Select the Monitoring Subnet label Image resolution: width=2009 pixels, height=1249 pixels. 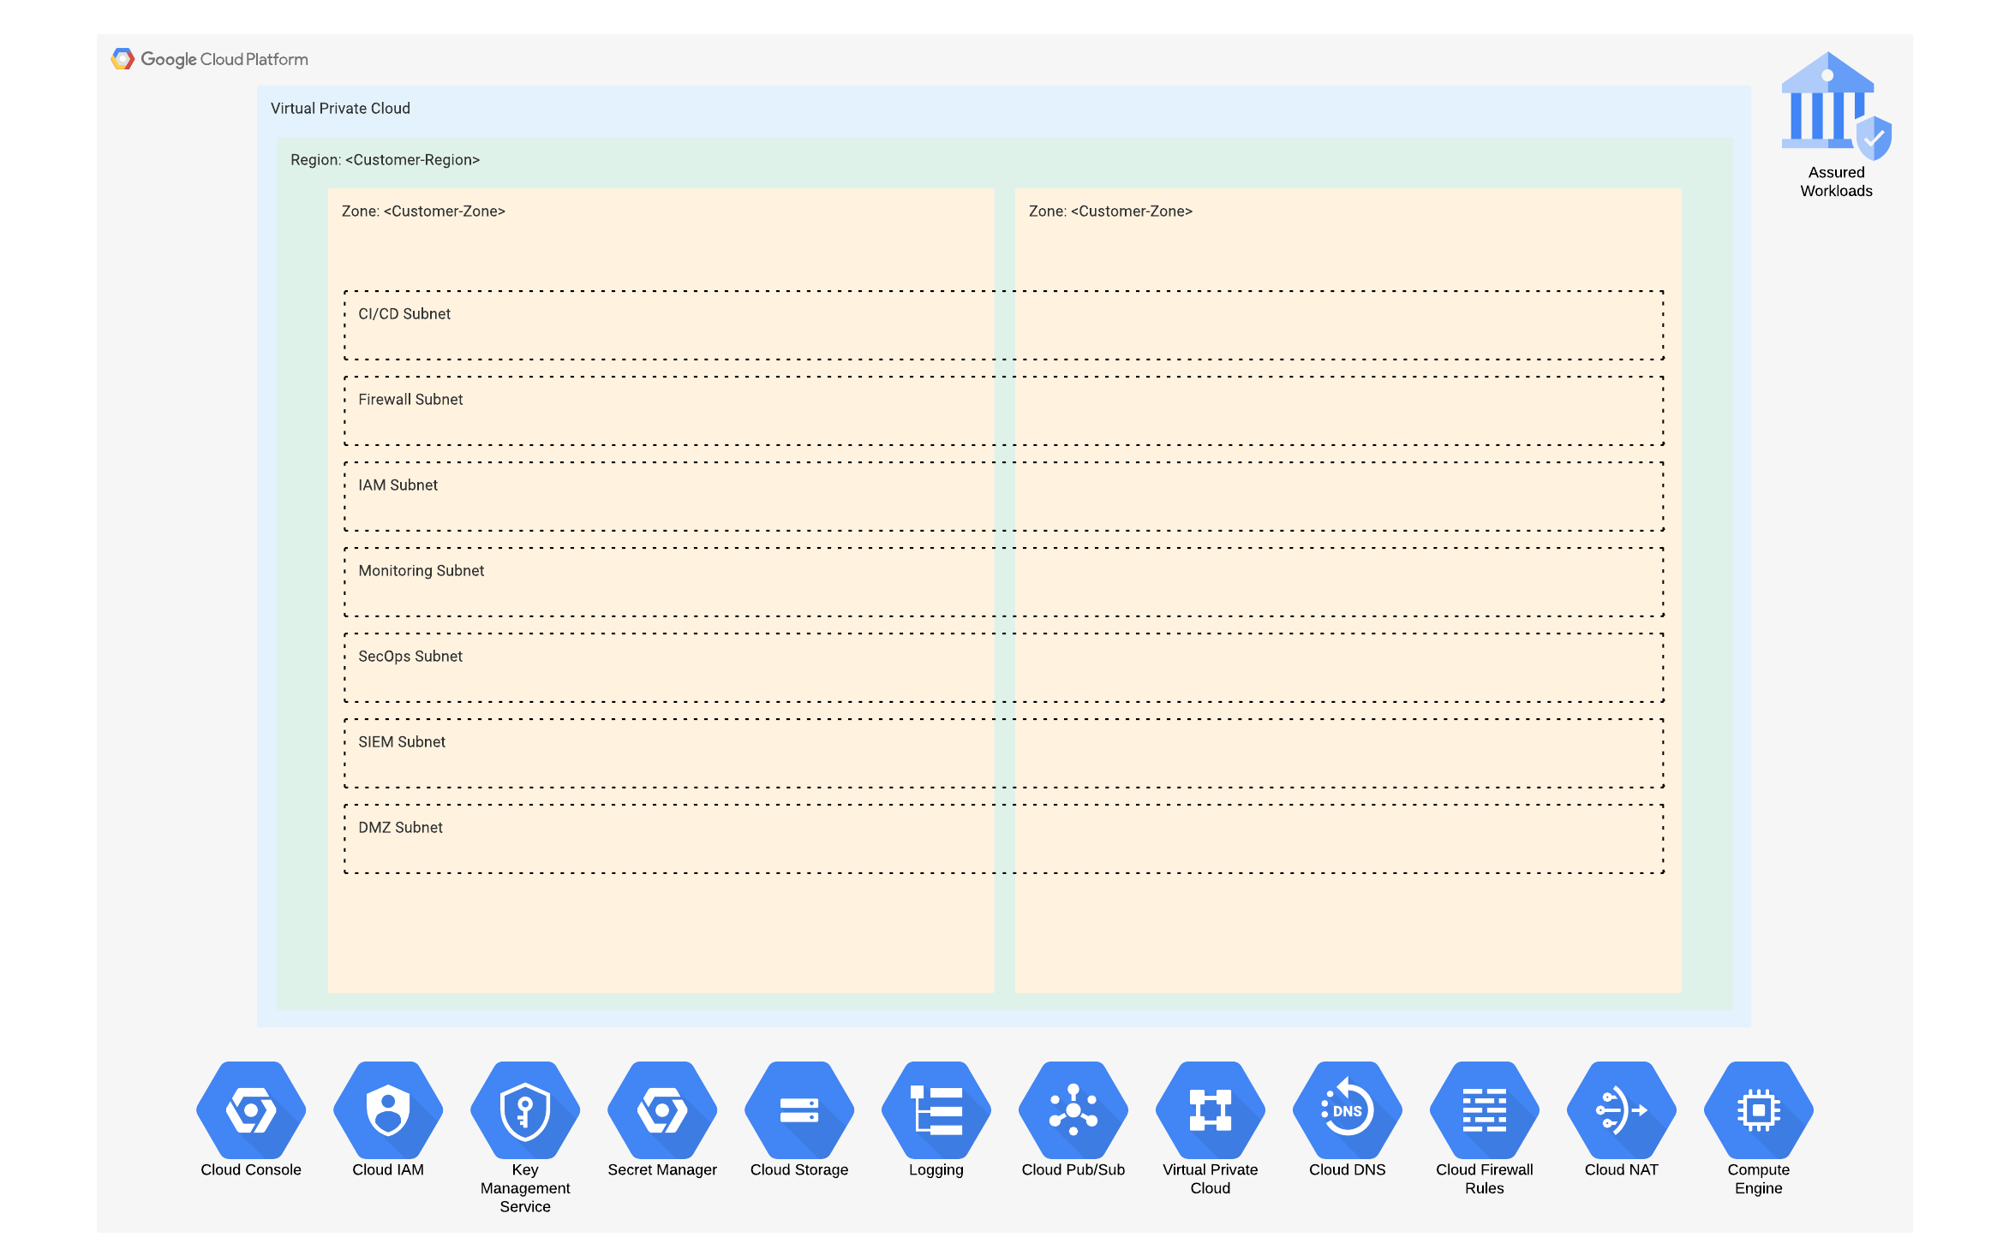[421, 571]
